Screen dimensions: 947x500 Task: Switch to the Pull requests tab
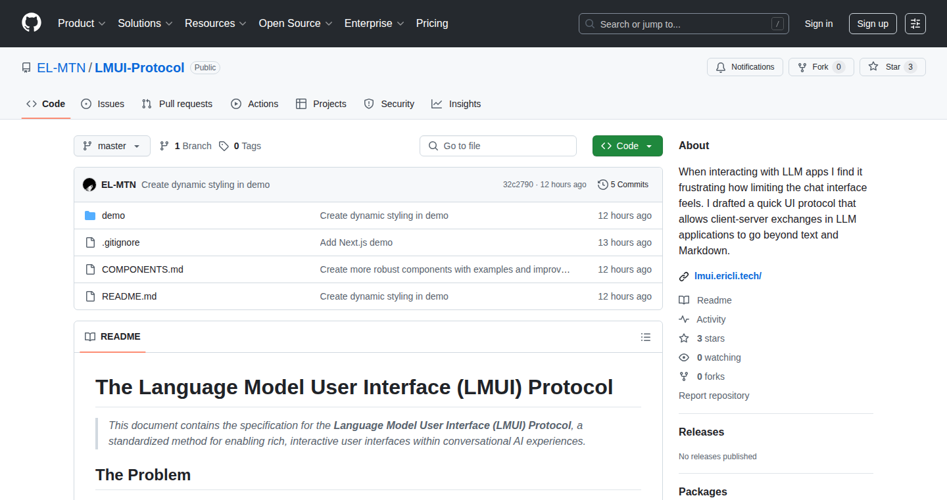177,104
